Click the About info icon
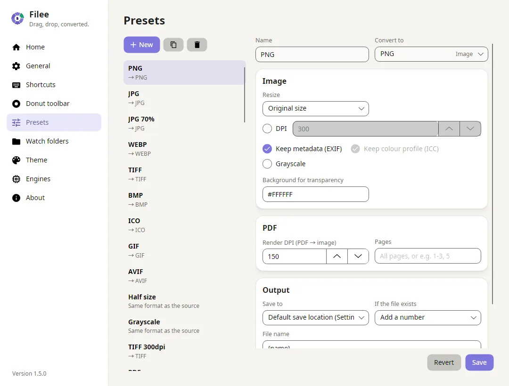Viewport: 509px width, 386px height. (16, 198)
